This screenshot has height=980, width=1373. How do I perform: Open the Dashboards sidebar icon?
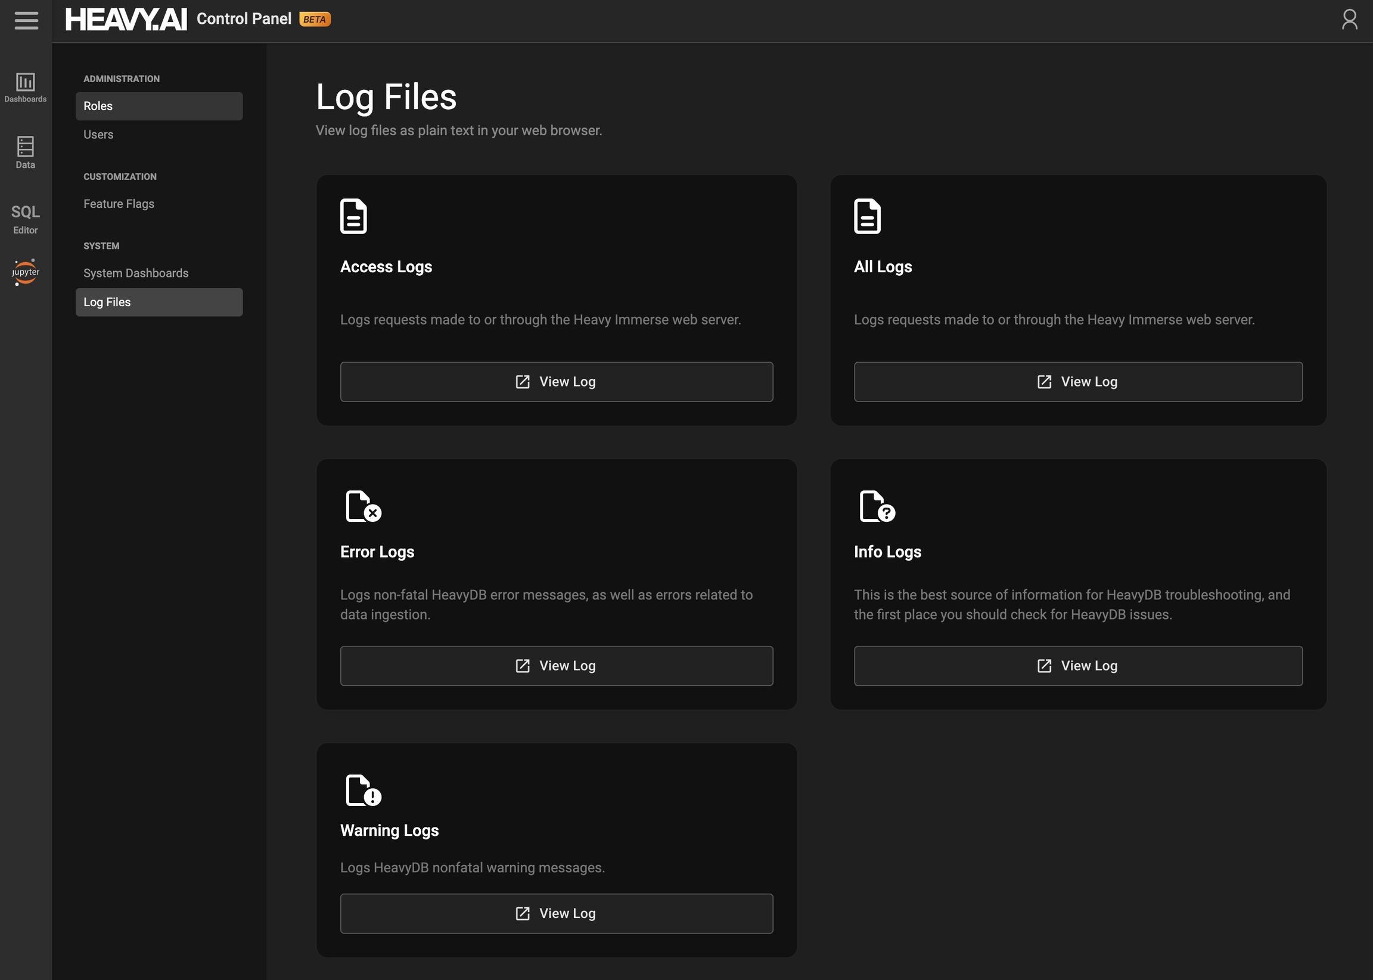tap(26, 88)
